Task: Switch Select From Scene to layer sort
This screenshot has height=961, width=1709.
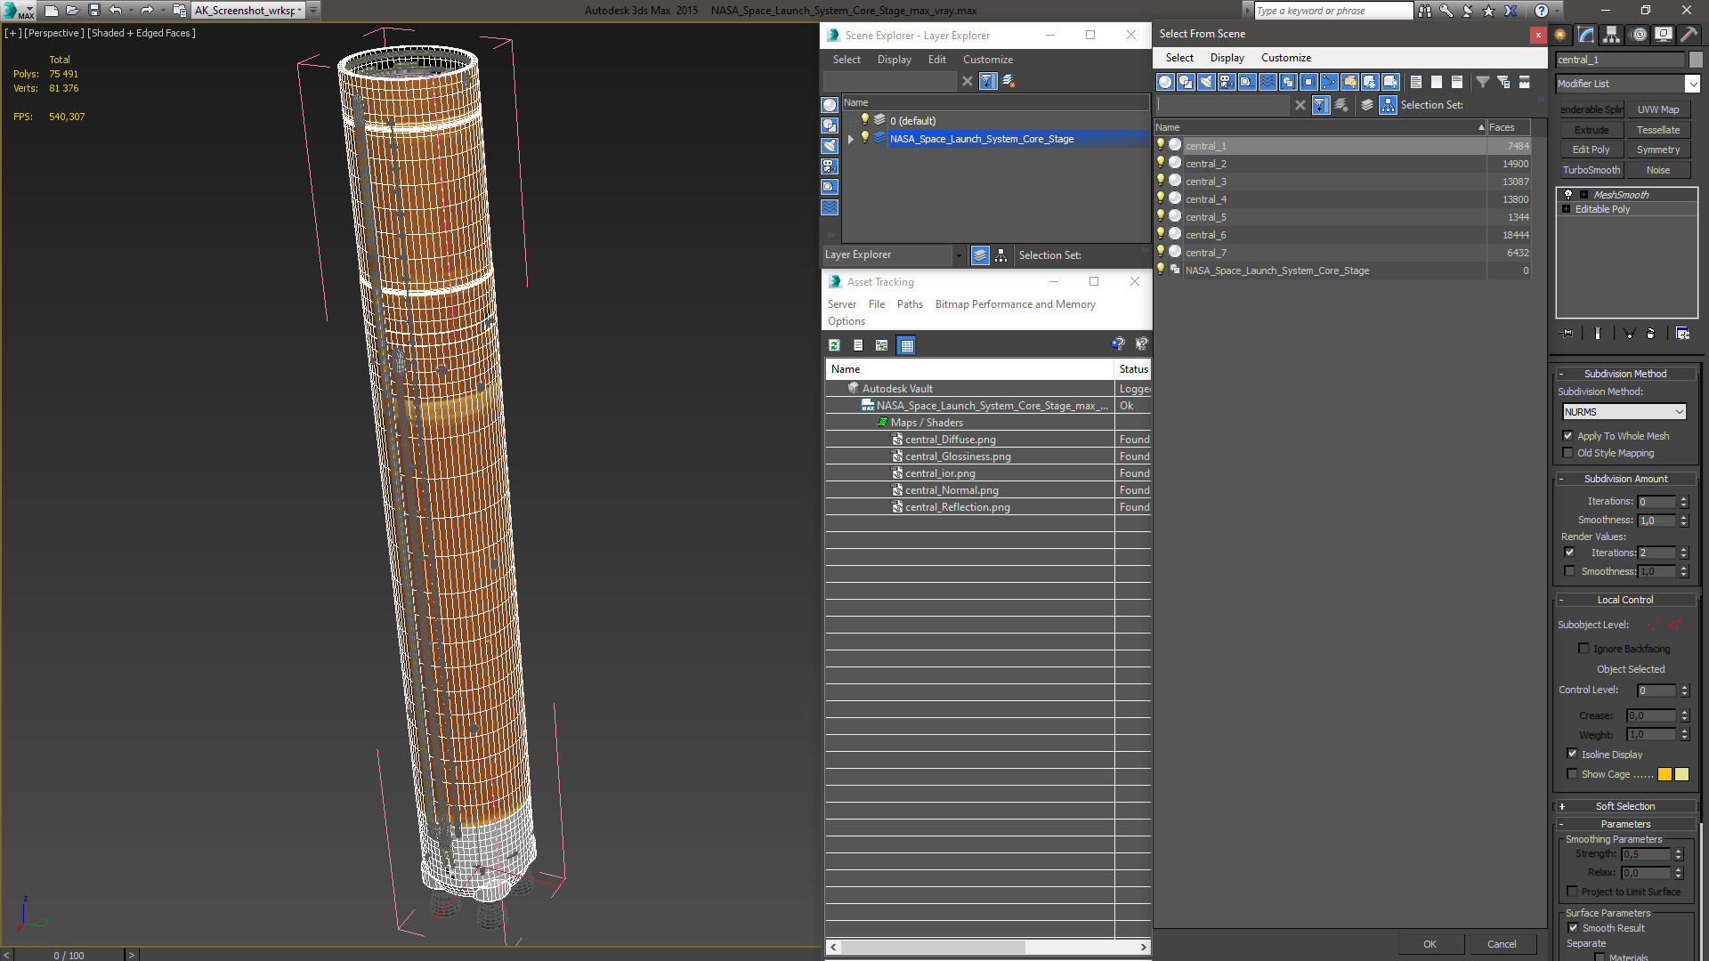Action: (x=1367, y=105)
